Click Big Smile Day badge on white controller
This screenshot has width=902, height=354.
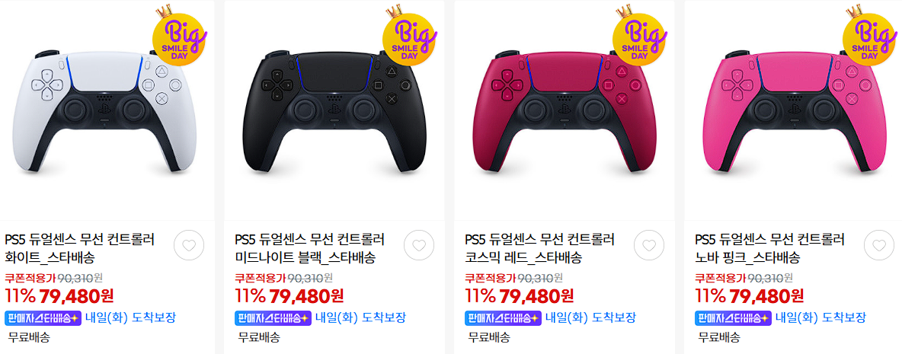click(x=179, y=36)
